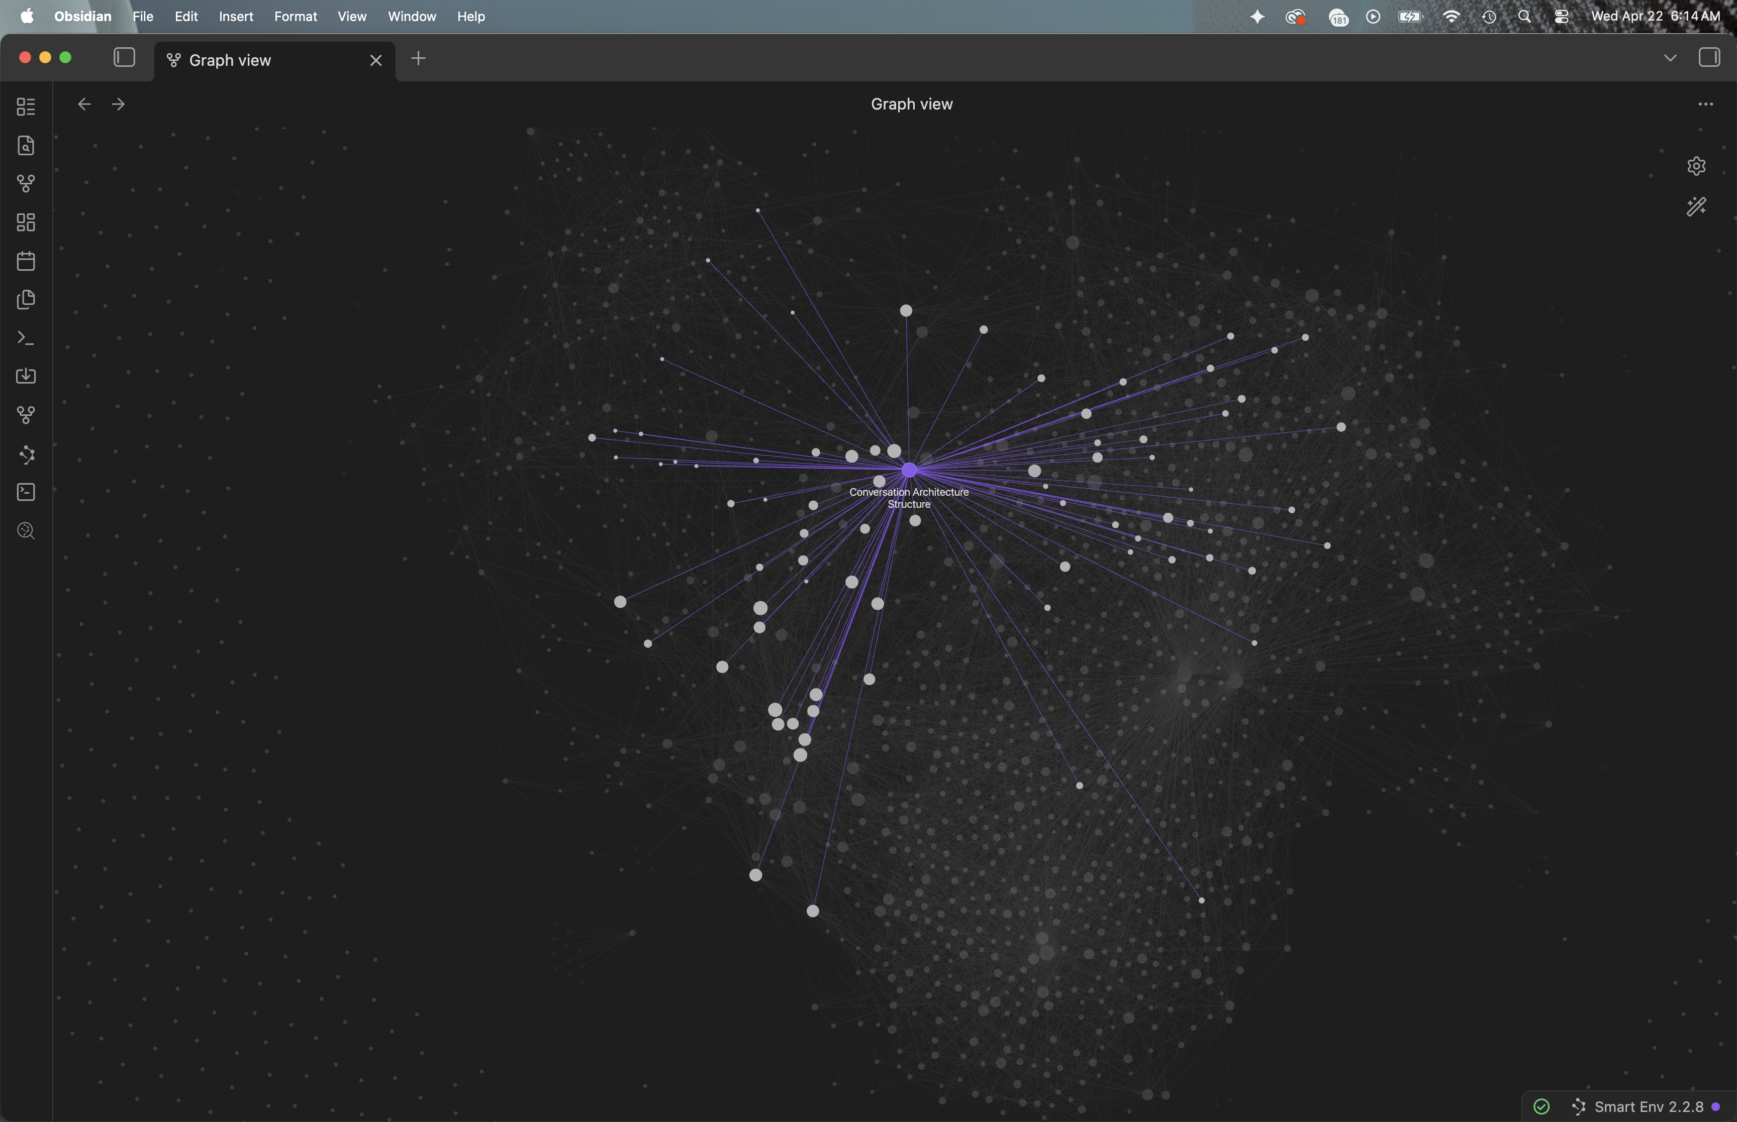Screen dimensions: 1737x1122
Task: Expand the tab list chevron
Action: click(x=1670, y=58)
